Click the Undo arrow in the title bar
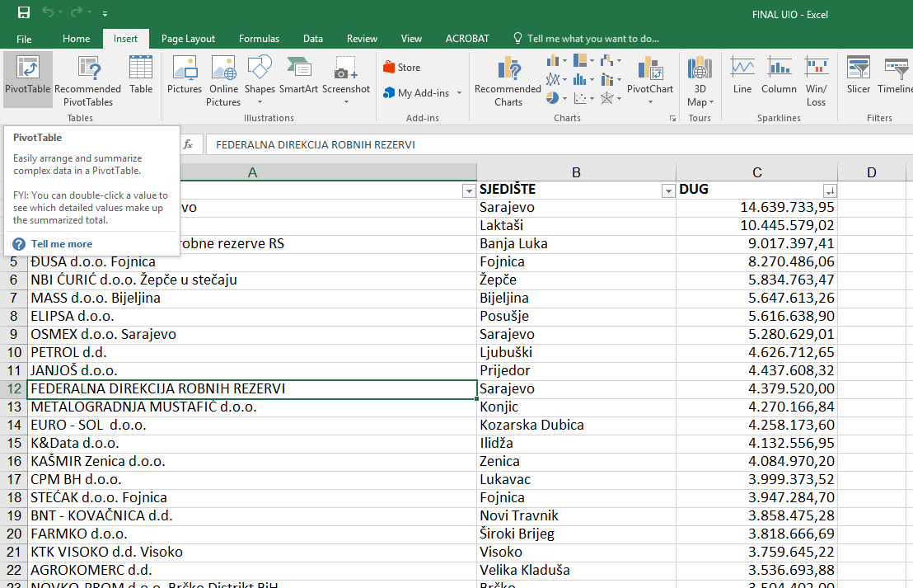This screenshot has height=588, width=913. [48, 13]
